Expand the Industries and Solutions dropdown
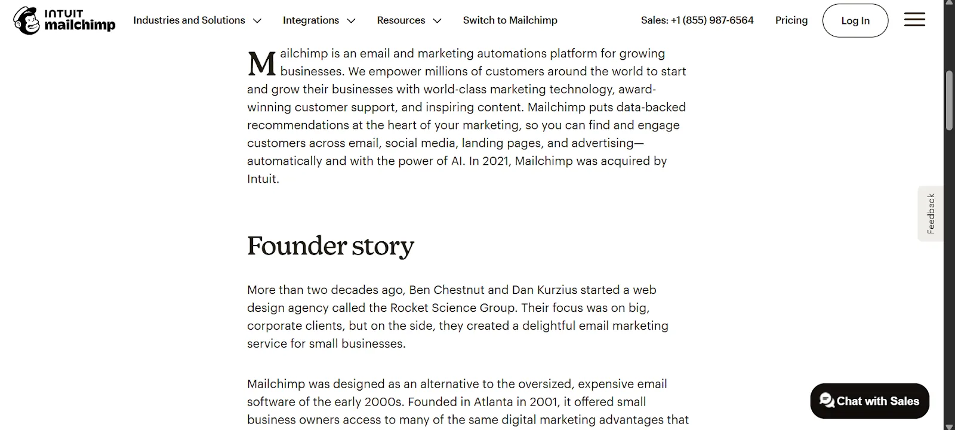955x430 pixels. point(189,20)
